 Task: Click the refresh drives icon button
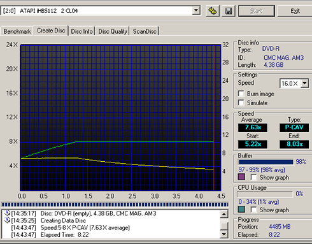click(x=213, y=11)
